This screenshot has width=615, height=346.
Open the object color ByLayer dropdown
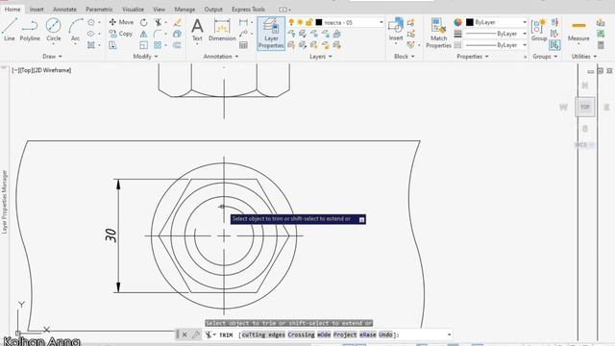point(525,22)
